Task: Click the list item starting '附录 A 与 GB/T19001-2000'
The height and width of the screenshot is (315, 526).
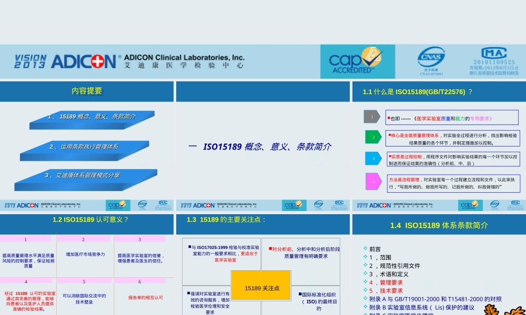Action: (x=436, y=299)
